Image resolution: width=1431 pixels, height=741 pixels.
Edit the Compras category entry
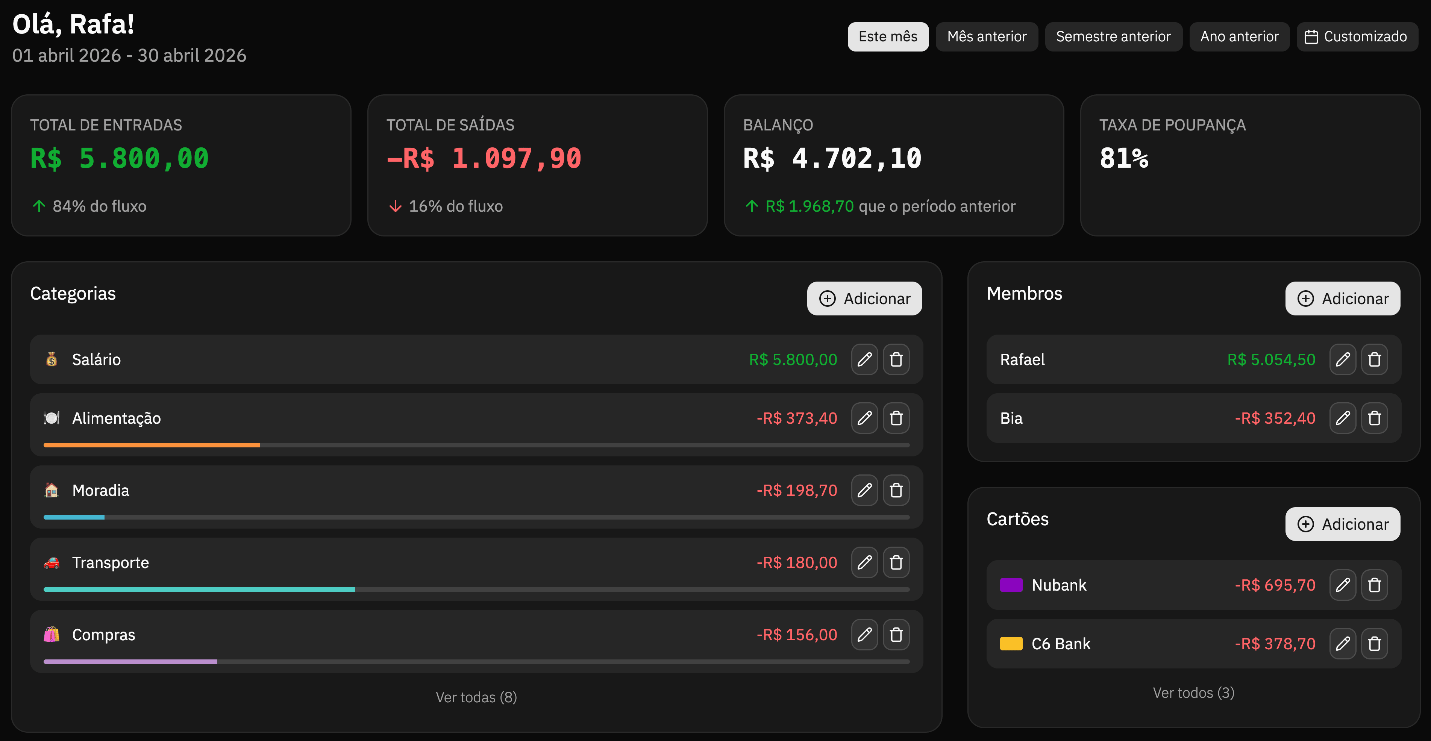click(x=864, y=635)
